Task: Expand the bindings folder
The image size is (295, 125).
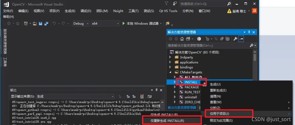Action: (170, 67)
